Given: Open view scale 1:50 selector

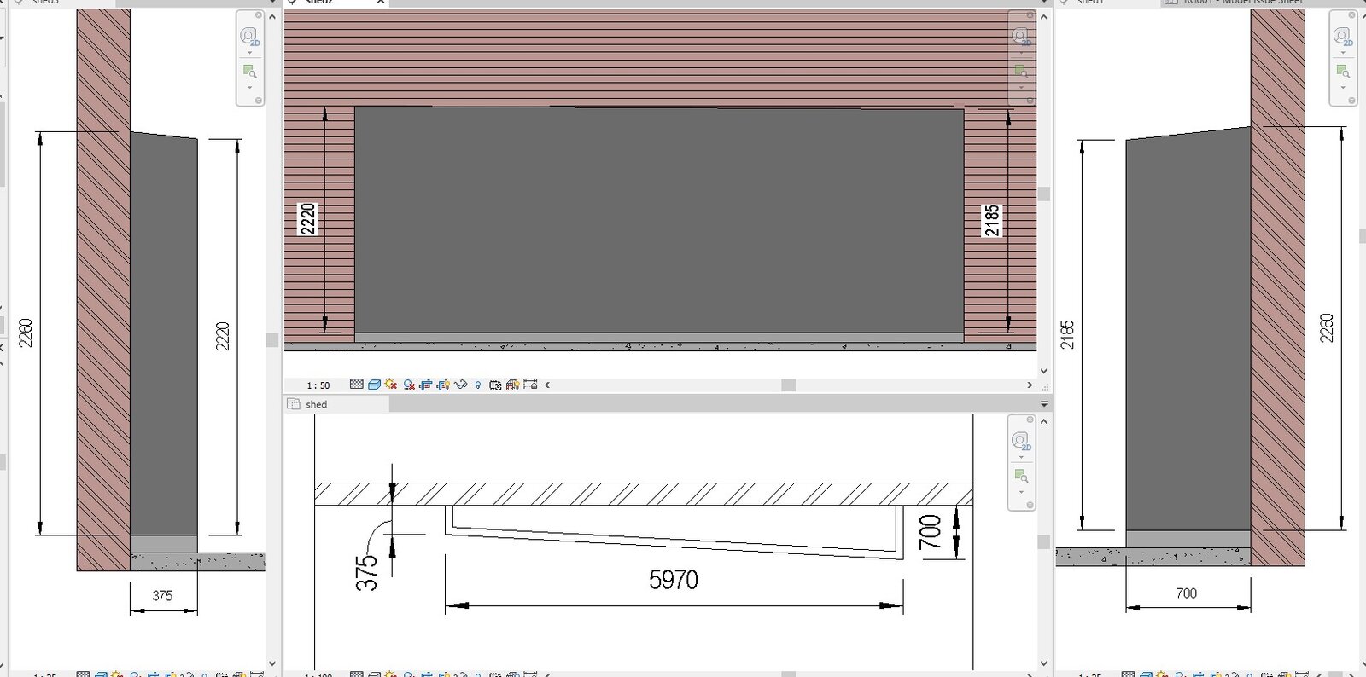Looking at the screenshot, I should (x=318, y=385).
